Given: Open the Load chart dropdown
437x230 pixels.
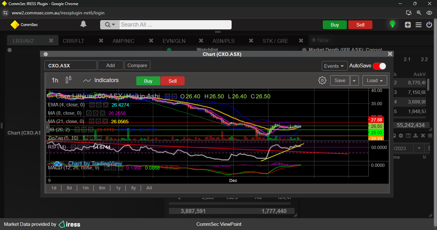Looking at the screenshot, I should (374, 80).
